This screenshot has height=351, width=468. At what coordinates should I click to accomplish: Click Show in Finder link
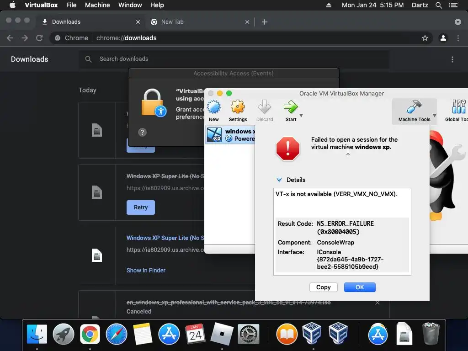tap(146, 270)
